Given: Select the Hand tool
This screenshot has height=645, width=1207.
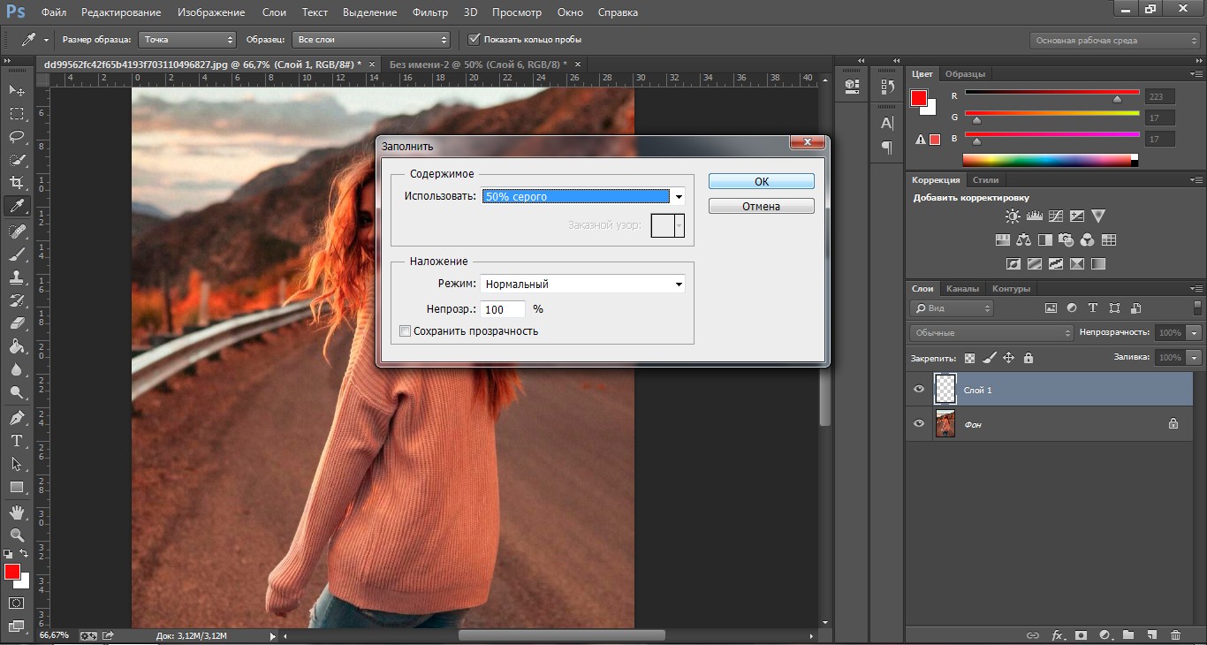Looking at the screenshot, I should (17, 512).
